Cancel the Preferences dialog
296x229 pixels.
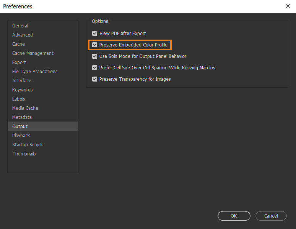tap(271, 216)
